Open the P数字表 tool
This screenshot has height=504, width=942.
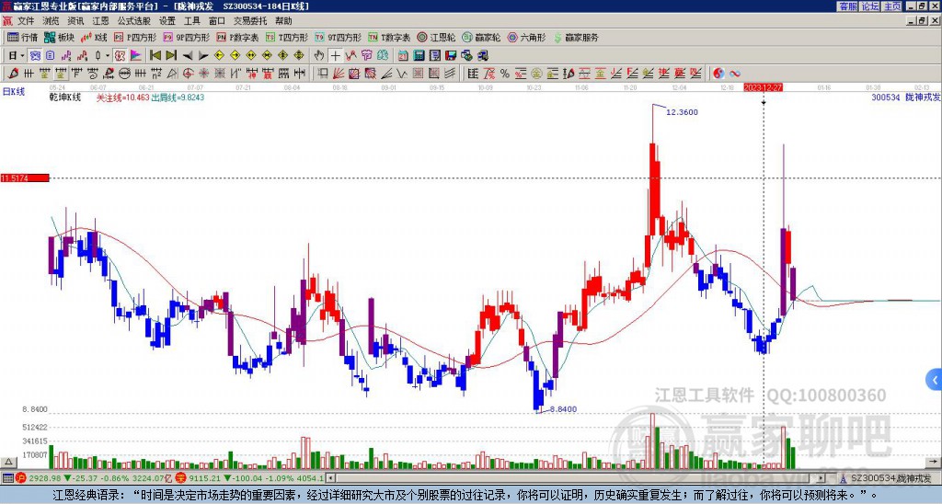coord(238,37)
